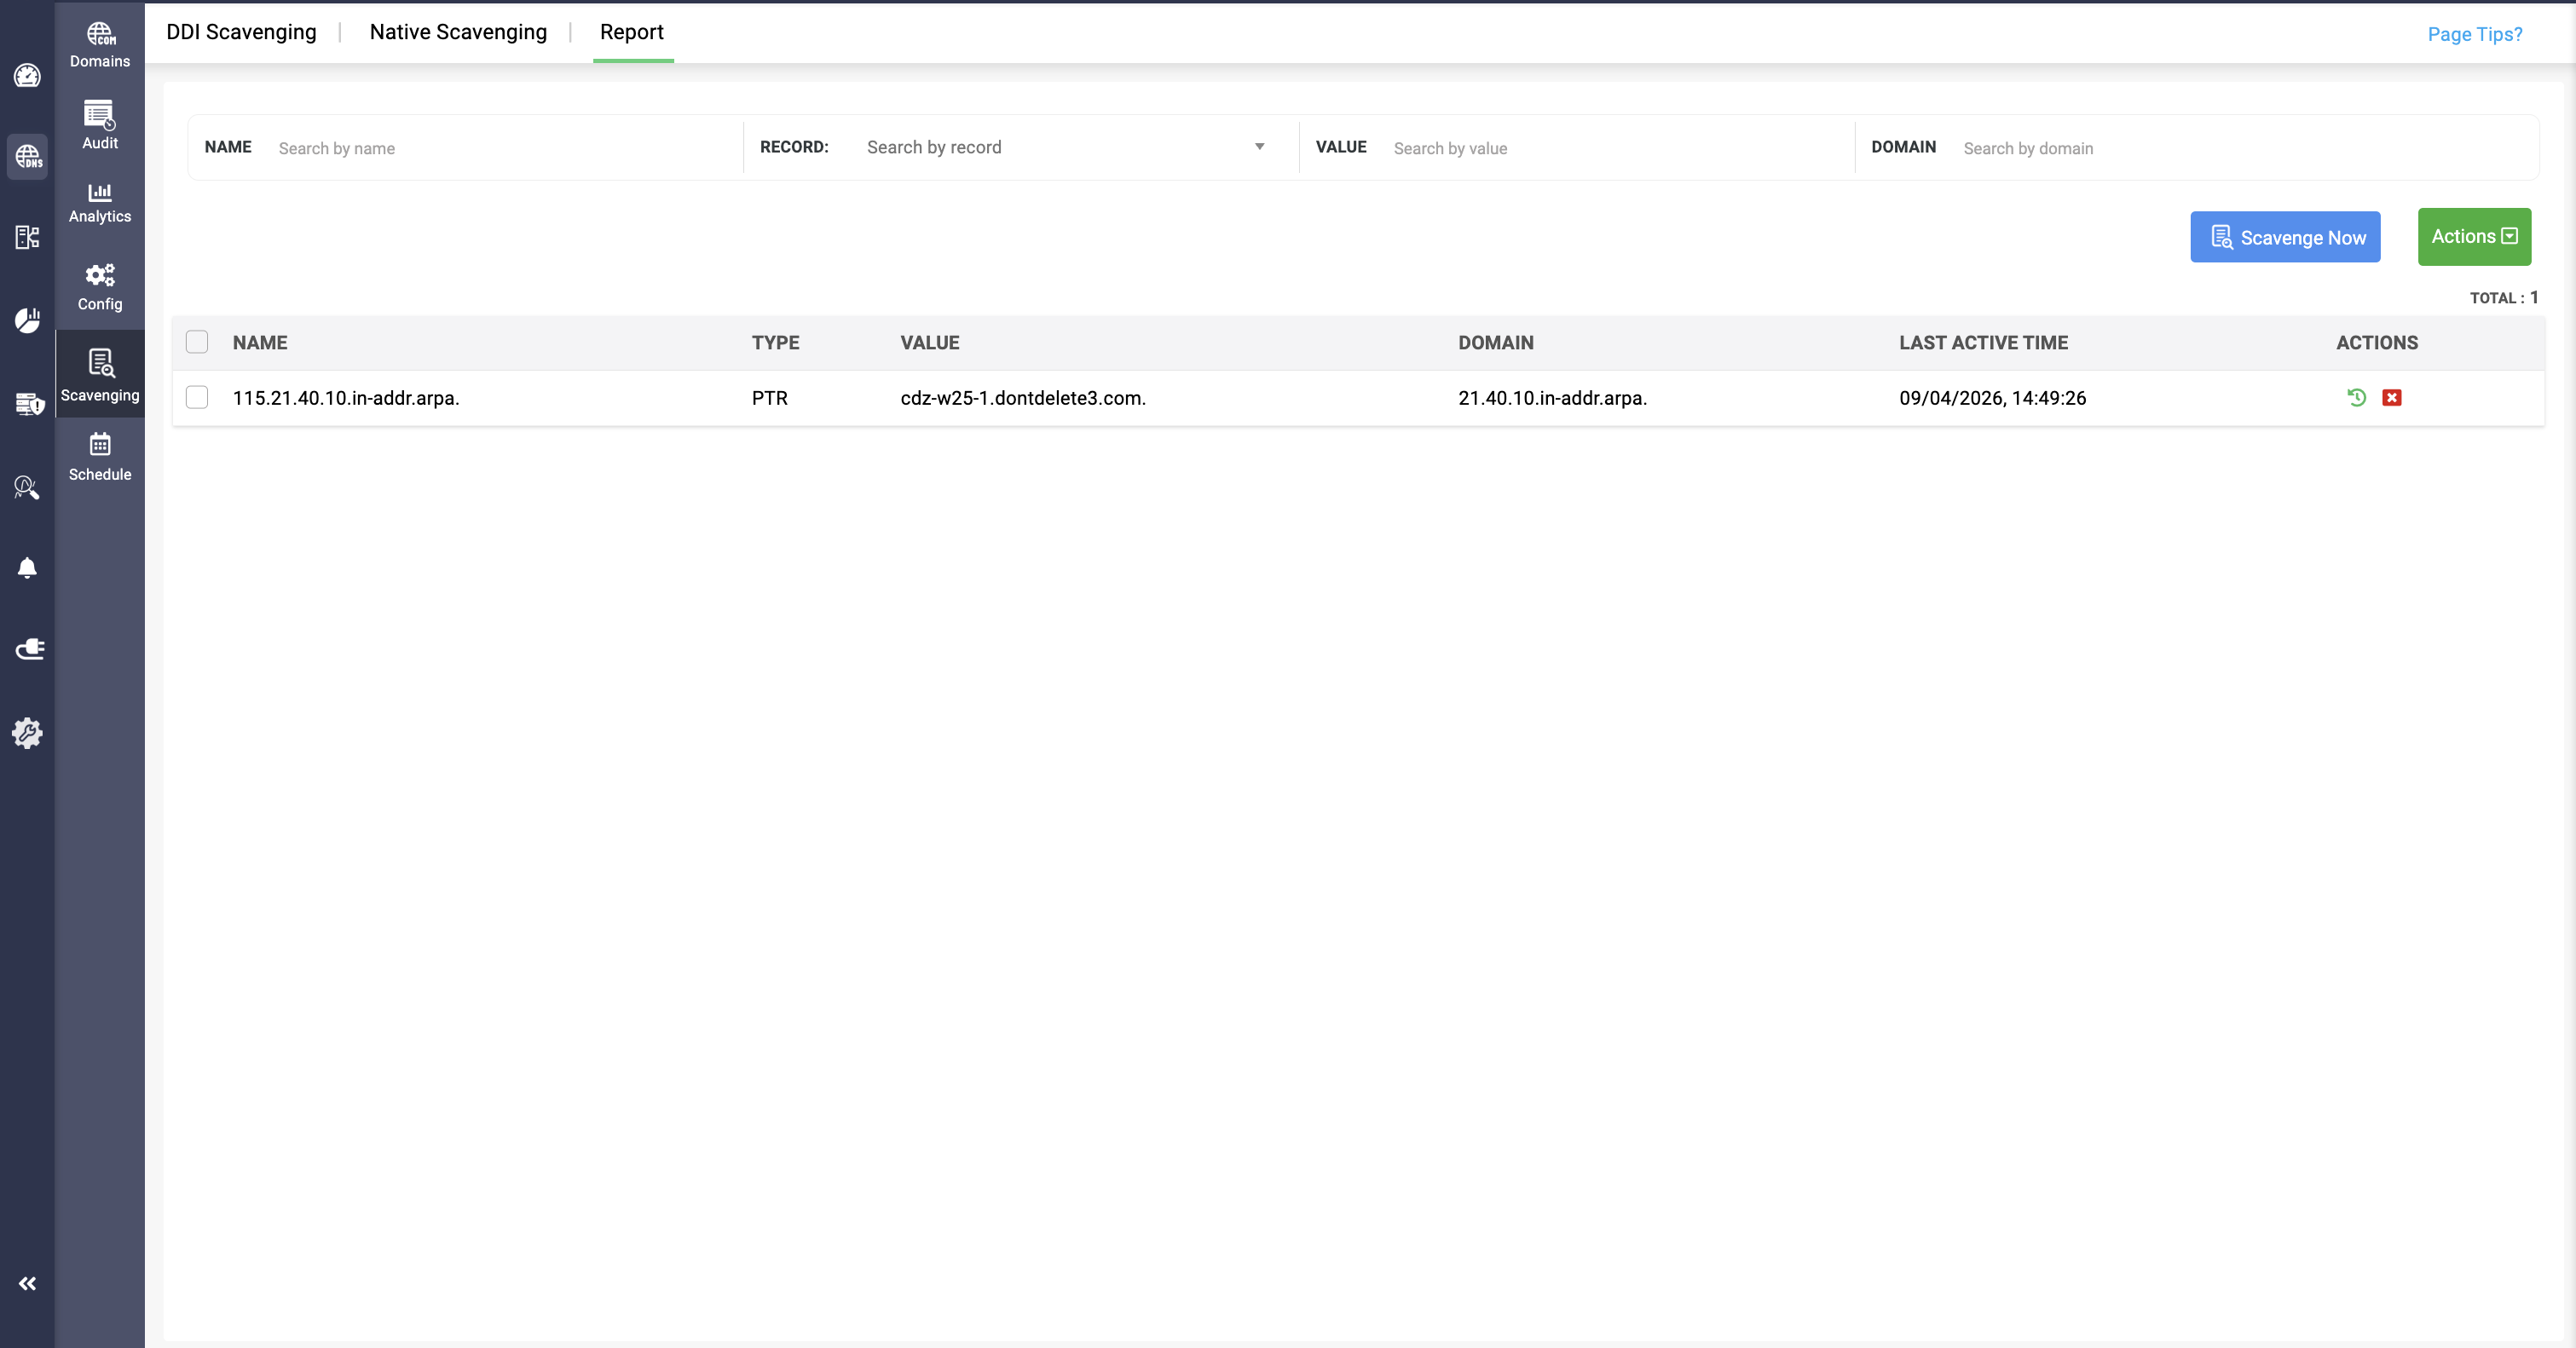
Task: Delete the PTR record with red X icon
Action: point(2392,398)
